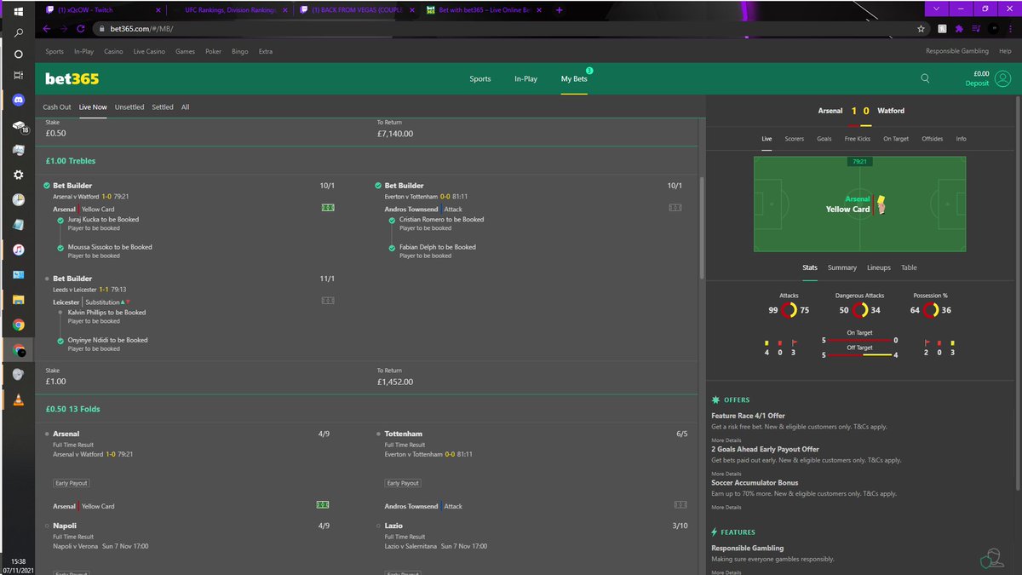Close the xQcOW Twitch tab

click(x=158, y=10)
